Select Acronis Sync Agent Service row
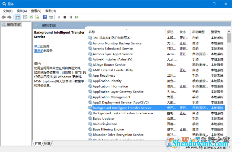 156,54
